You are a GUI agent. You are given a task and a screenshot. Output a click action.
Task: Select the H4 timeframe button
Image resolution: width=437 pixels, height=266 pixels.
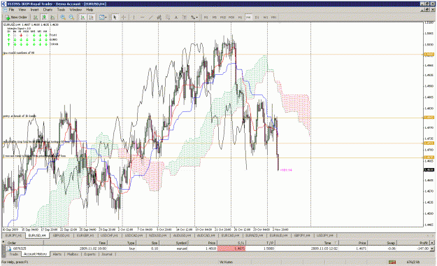tap(248, 17)
